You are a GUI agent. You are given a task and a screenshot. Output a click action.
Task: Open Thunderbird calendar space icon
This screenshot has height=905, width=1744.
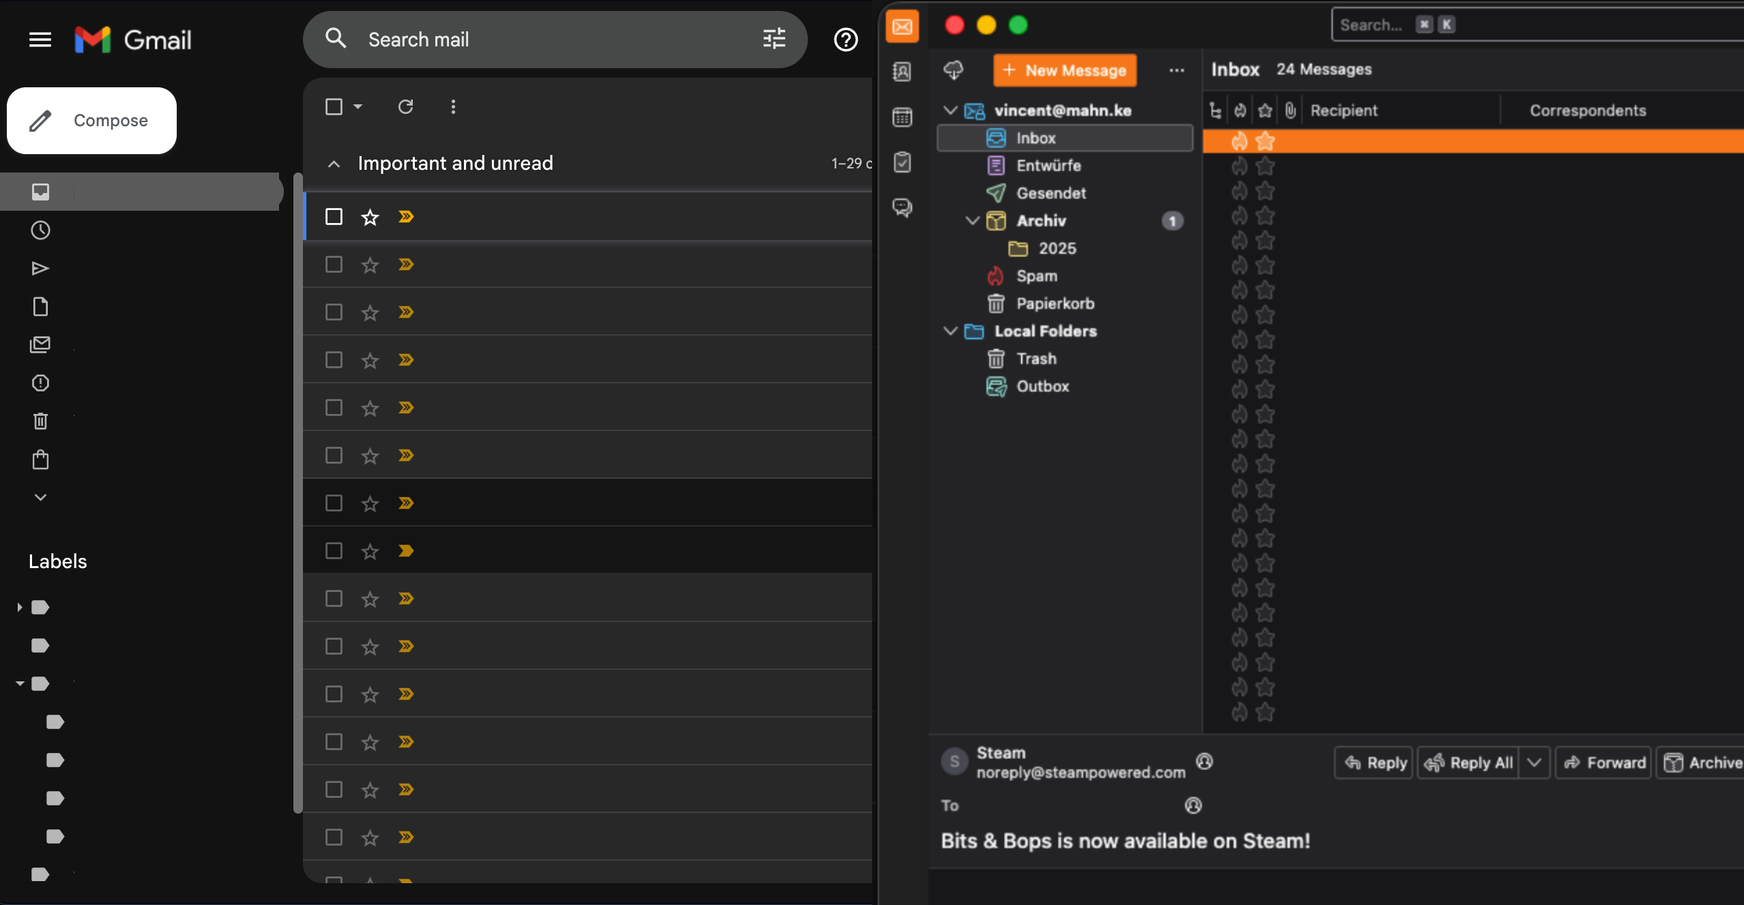point(902,117)
